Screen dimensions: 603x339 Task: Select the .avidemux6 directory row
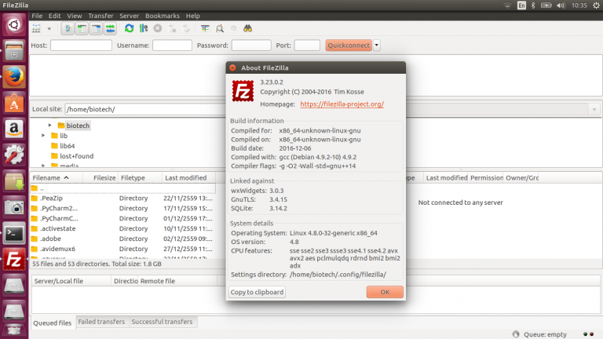click(123, 249)
